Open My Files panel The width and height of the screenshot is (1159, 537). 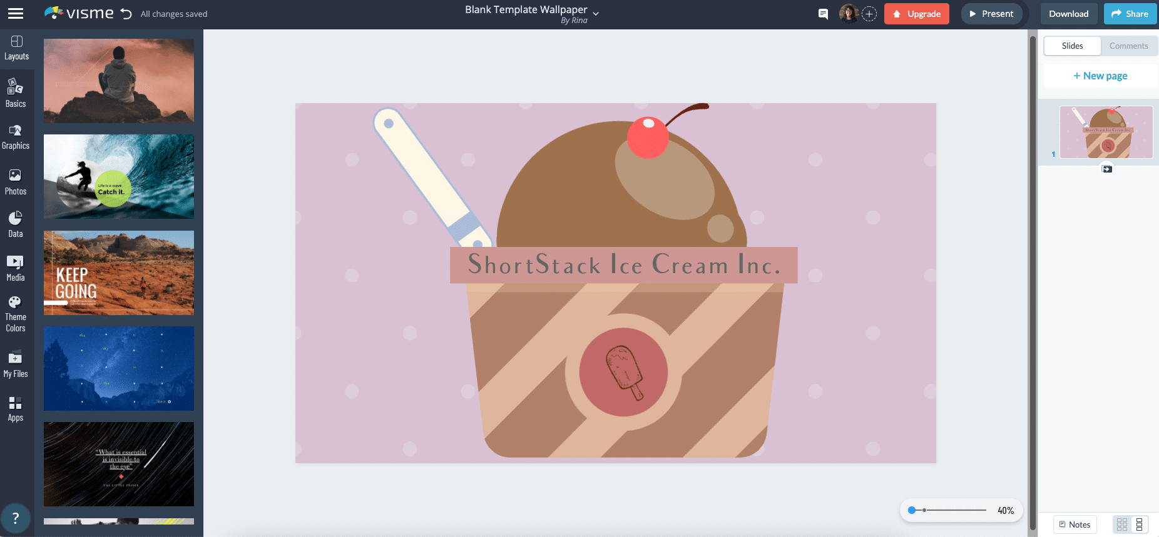[16, 365]
